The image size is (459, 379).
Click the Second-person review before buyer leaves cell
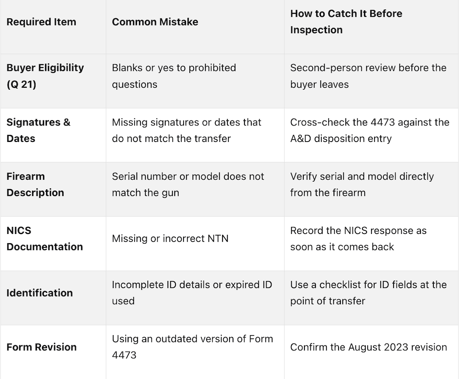[368, 76]
